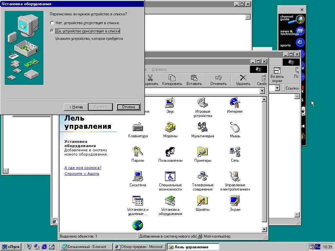Image resolution: width=335 pixels, height=251 pixels.
Task: Choose 'Нет, устройство отсутствует в списке'
Action: (85, 23)
